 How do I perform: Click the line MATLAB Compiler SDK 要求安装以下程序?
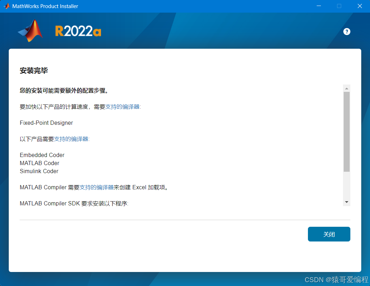click(x=74, y=204)
